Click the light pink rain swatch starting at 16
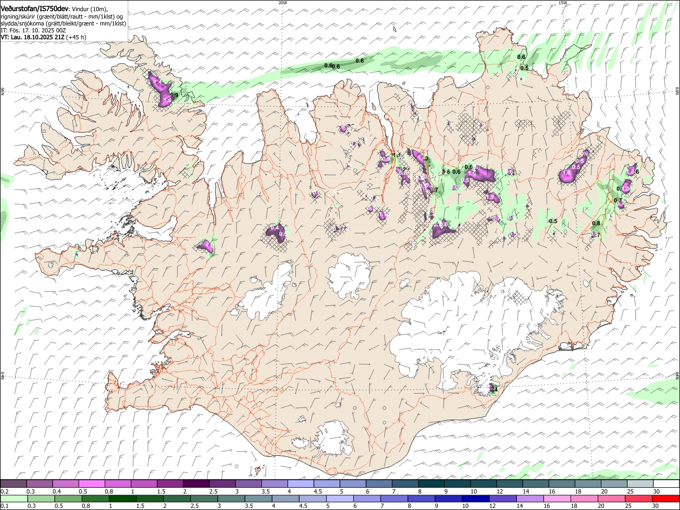 (557, 499)
